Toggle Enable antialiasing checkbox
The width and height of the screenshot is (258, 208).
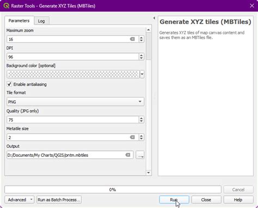pos(9,84)
